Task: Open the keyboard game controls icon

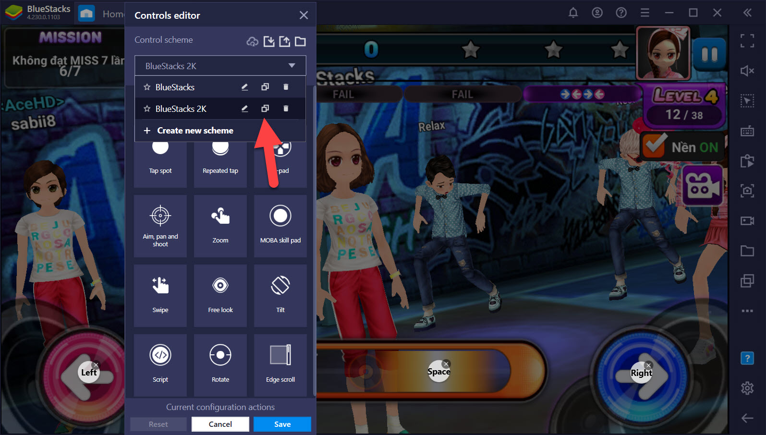Action: point(747,131)
